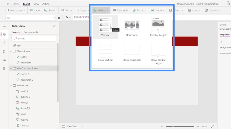Image resolution: width=231 pixels, height=129 pixels.
Task: Select Label1 in the tree
Action: [x=23, y=57]
